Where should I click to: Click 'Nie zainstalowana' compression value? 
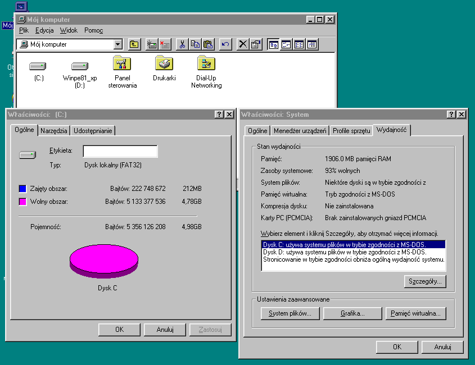coord(349,206)
